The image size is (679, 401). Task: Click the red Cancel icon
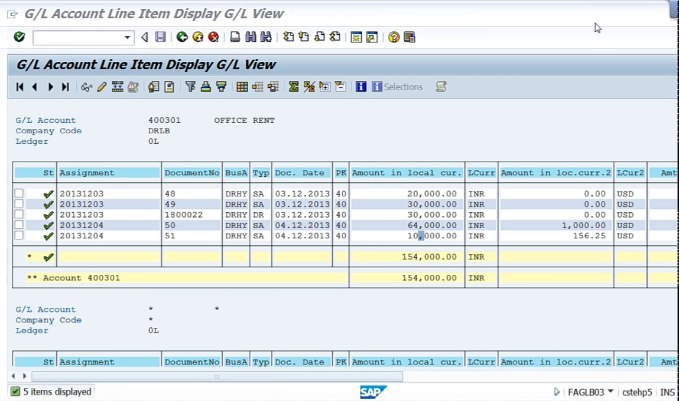point(213,37)
